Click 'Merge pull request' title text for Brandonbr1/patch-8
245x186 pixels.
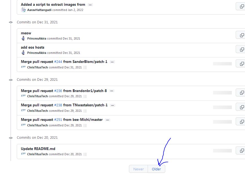37,91
